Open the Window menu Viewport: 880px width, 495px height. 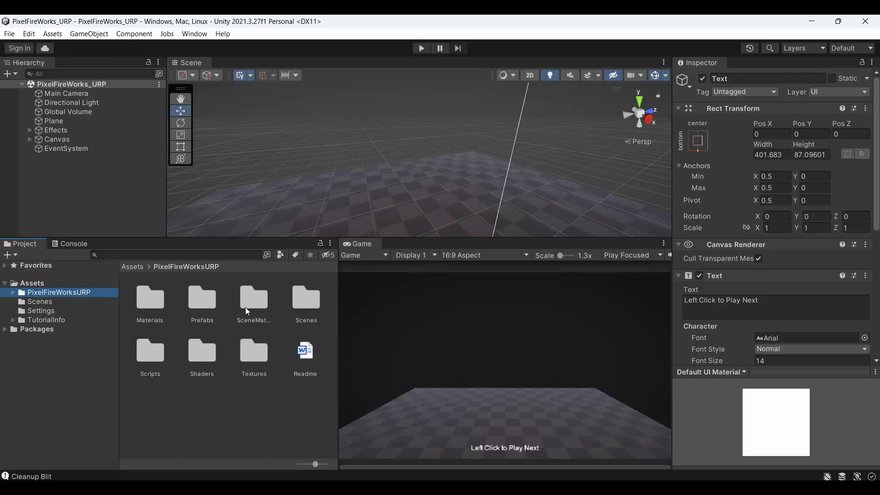[x=194, y=34]
